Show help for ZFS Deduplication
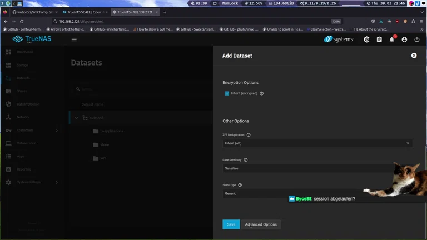This screenshot has width=427, height=240. pos(249,135)
